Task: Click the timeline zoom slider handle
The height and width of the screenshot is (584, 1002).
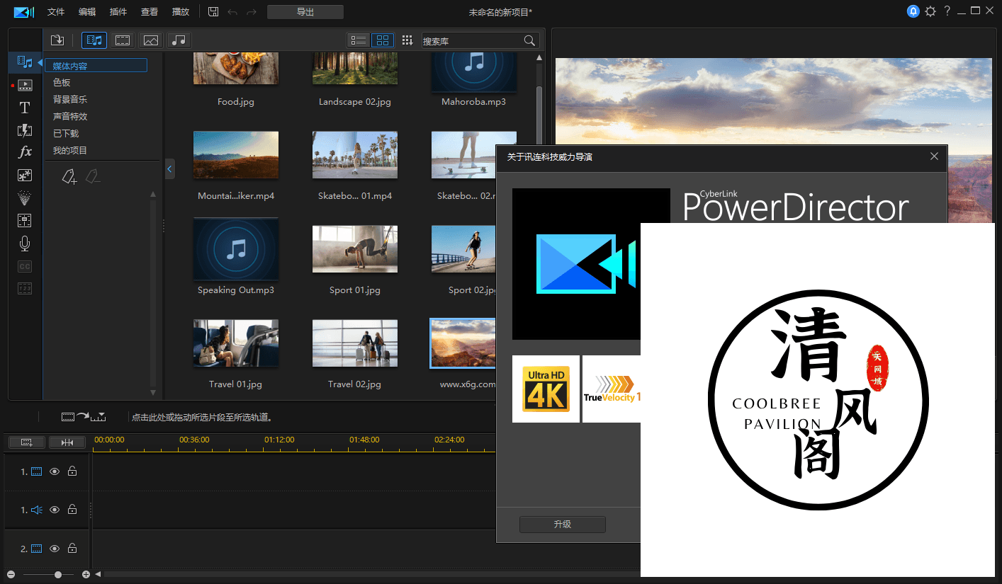Action: point(58,575)
